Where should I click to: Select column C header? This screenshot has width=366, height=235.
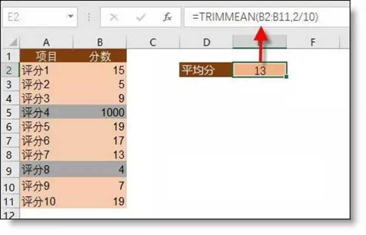(x=152, y=42)
